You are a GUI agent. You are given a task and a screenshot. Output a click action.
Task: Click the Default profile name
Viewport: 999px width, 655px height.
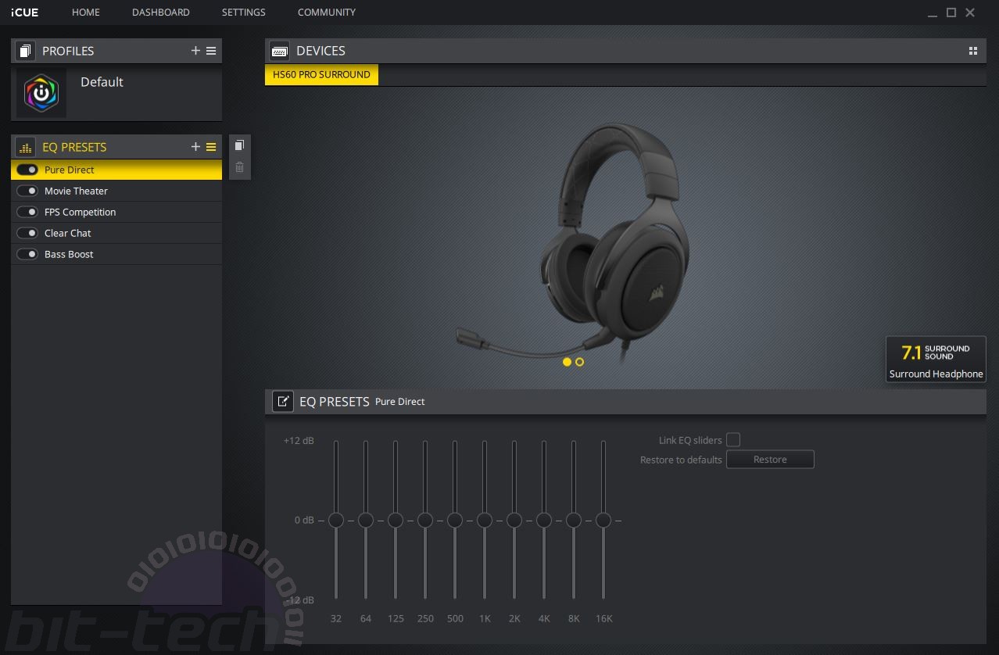pos(102,82)
